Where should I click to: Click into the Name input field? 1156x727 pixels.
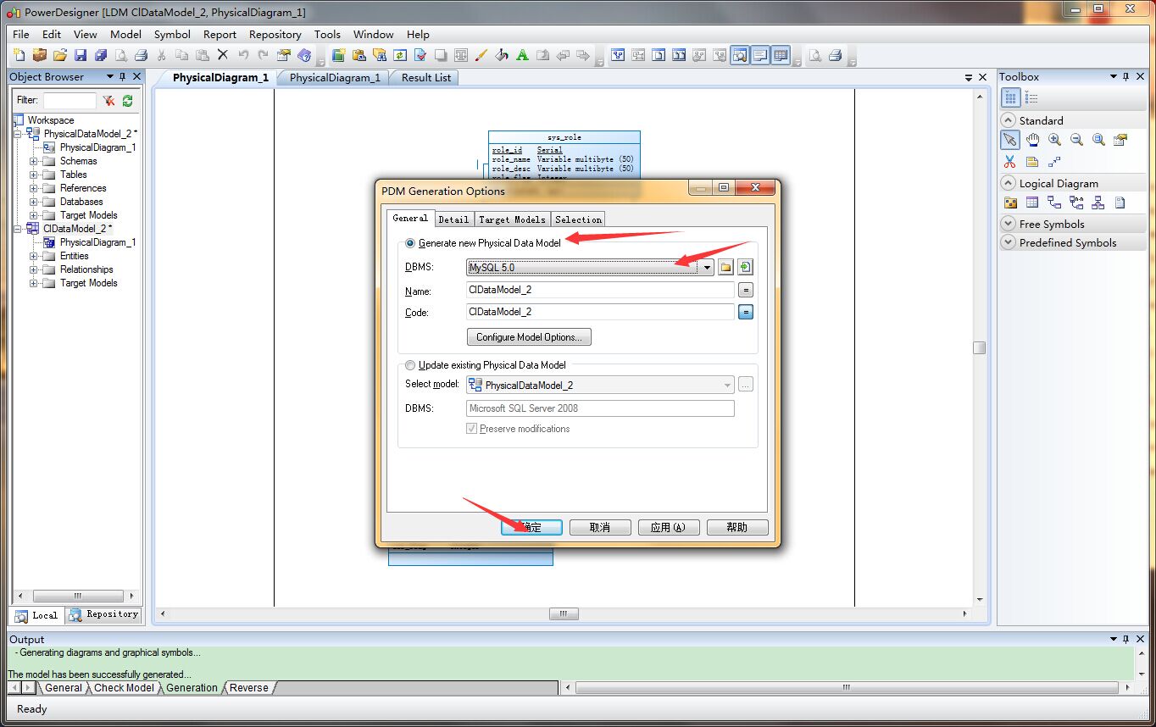(x=600, y=290)
